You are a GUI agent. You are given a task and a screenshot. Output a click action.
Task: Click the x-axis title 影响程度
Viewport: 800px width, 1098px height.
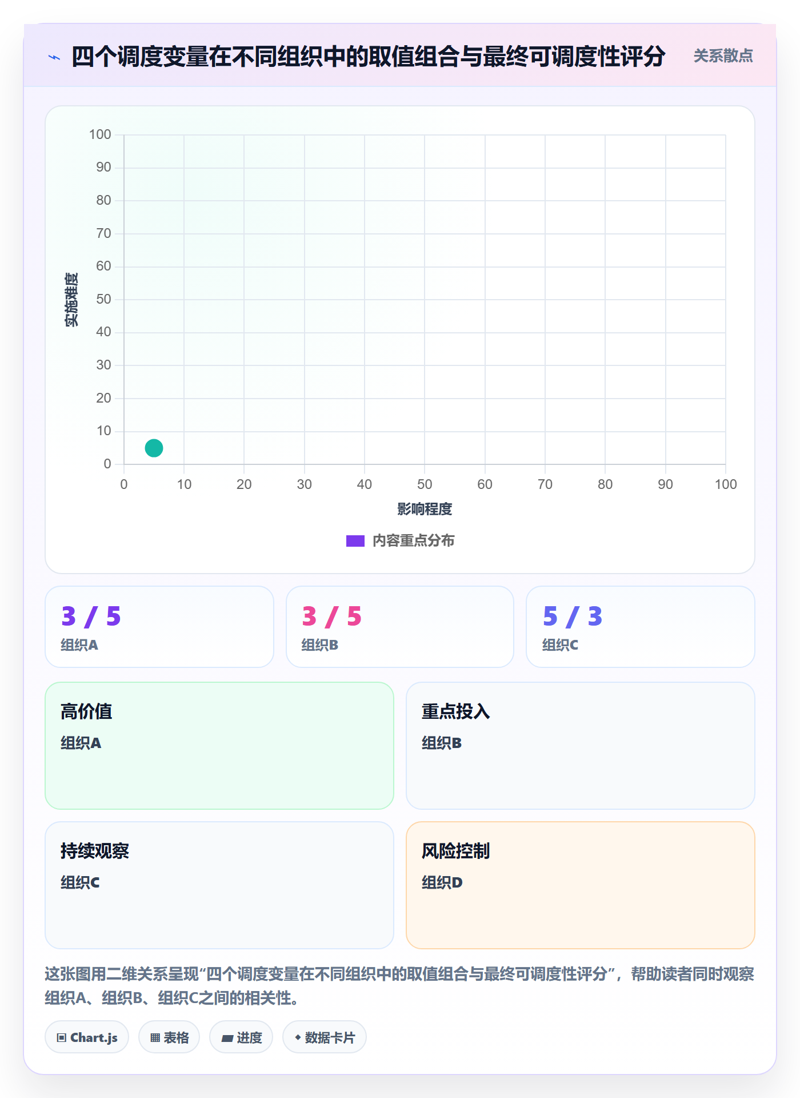click(x=425, y=509)
